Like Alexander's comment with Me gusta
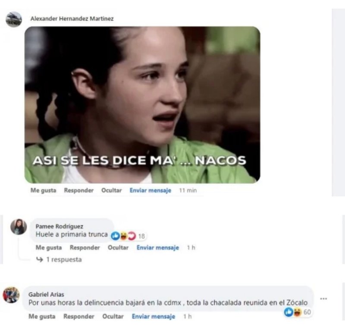Screen dimensions: 345x332 [x=44, y=190]
